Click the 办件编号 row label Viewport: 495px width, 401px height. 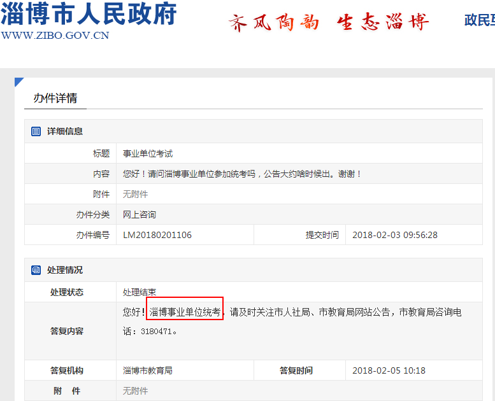tap(93, 235)
